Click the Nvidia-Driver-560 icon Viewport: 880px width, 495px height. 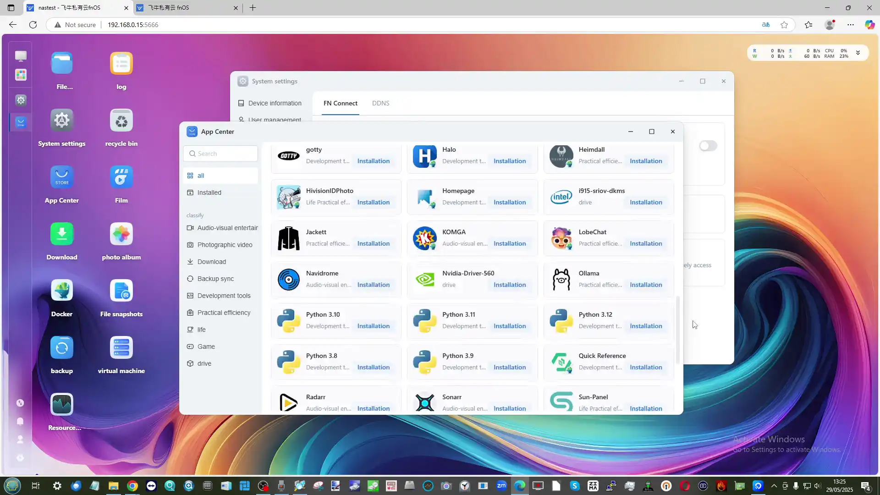tap(425, 280)
